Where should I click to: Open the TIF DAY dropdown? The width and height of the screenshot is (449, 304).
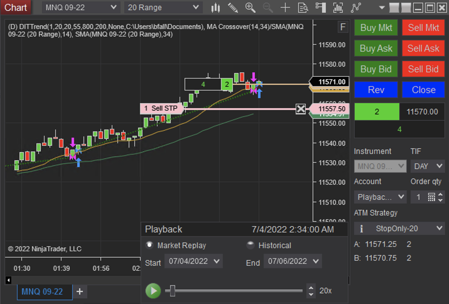428,166
